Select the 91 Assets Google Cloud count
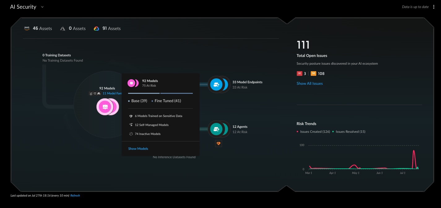The height and width of the screenshot is (208, 441). (111, 28)
